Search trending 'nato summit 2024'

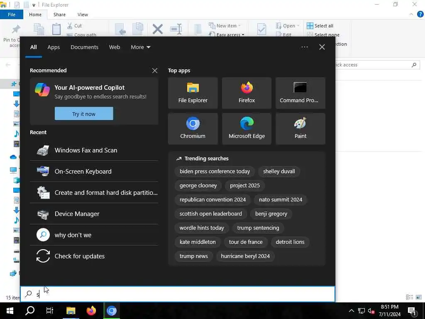[x=281, y=200]
